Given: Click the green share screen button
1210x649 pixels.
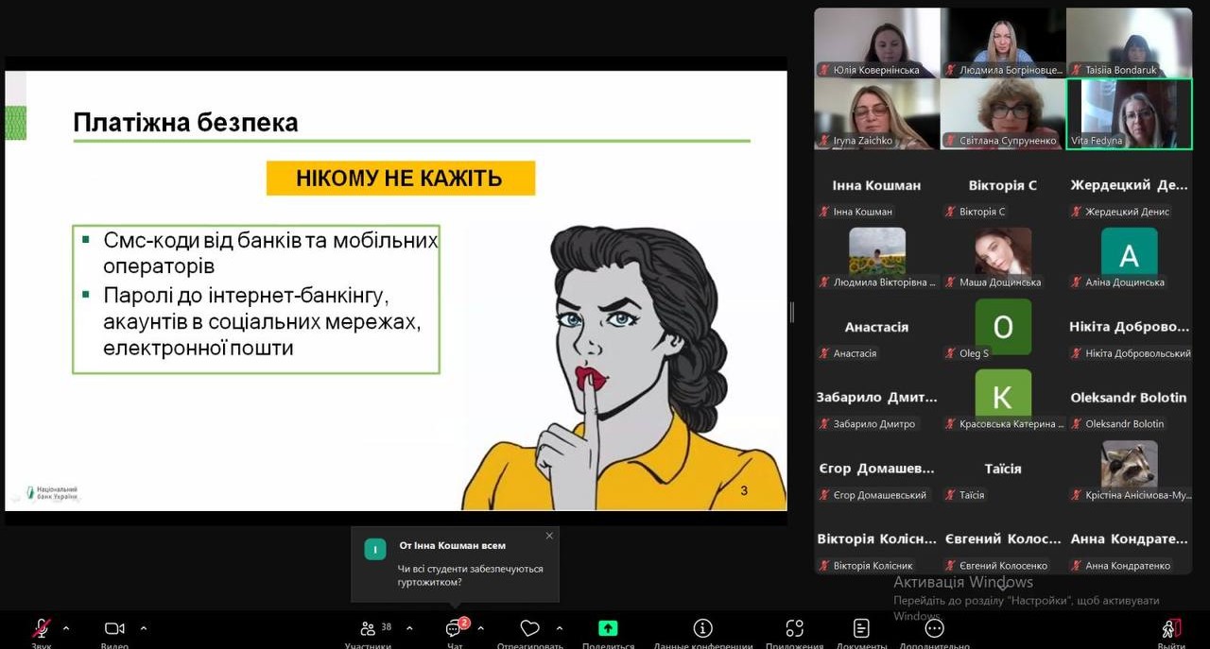Looking at the screenshot, I should click(x=608, y=629).
